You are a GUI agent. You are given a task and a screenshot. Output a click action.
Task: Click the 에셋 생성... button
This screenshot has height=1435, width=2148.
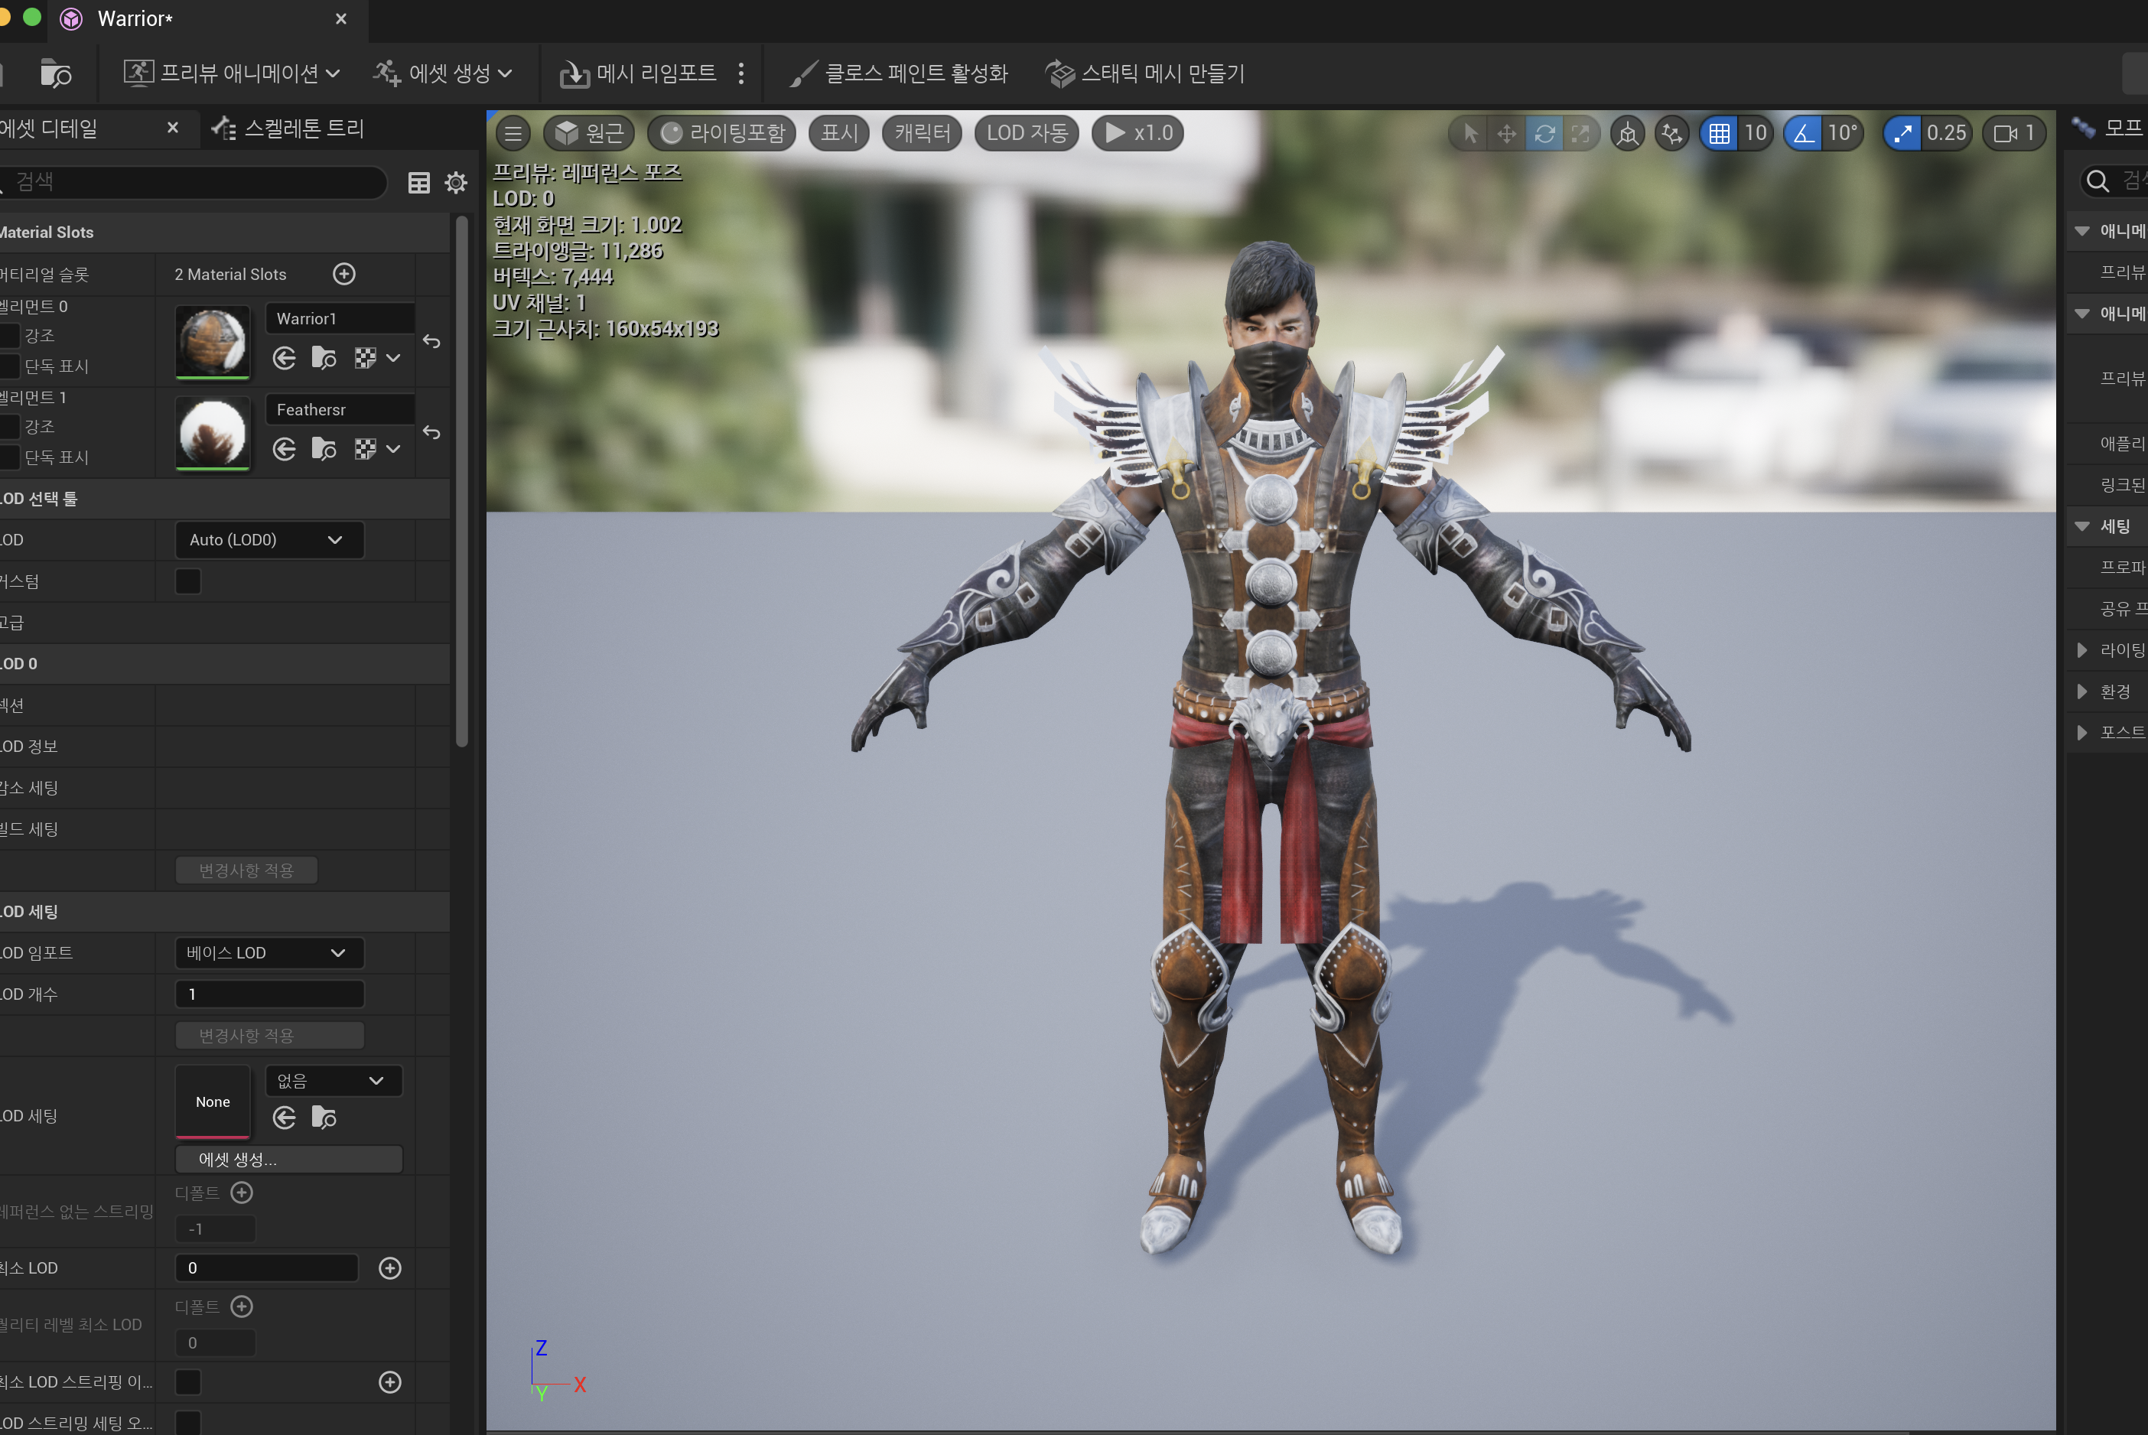288,1159
